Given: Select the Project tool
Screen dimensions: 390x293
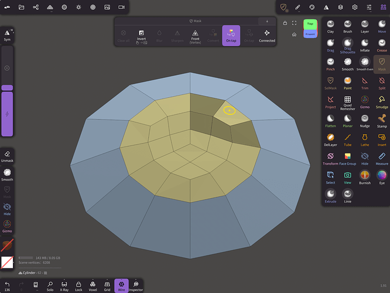Looking at the screenshot, I should [330, 103].
